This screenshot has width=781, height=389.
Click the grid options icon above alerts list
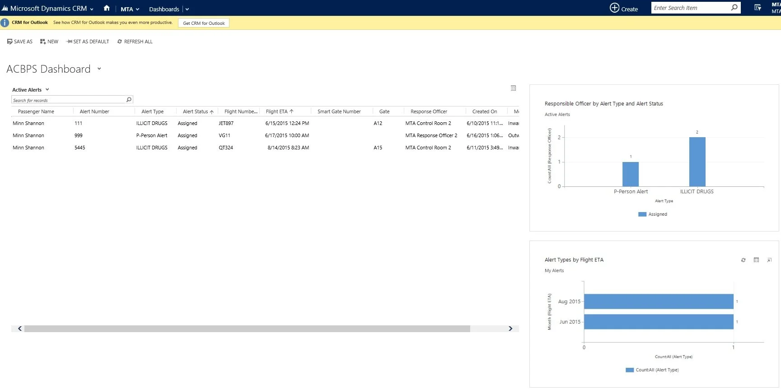[513, 88]
